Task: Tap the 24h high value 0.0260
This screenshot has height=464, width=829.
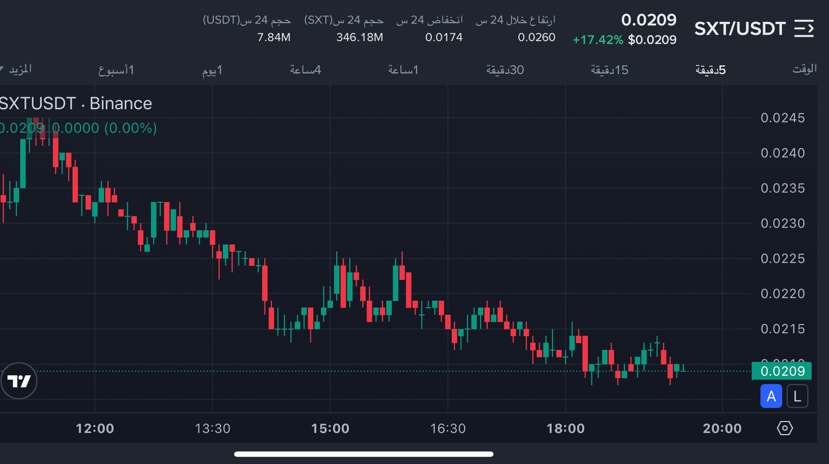Action: (x=536, y=38)
